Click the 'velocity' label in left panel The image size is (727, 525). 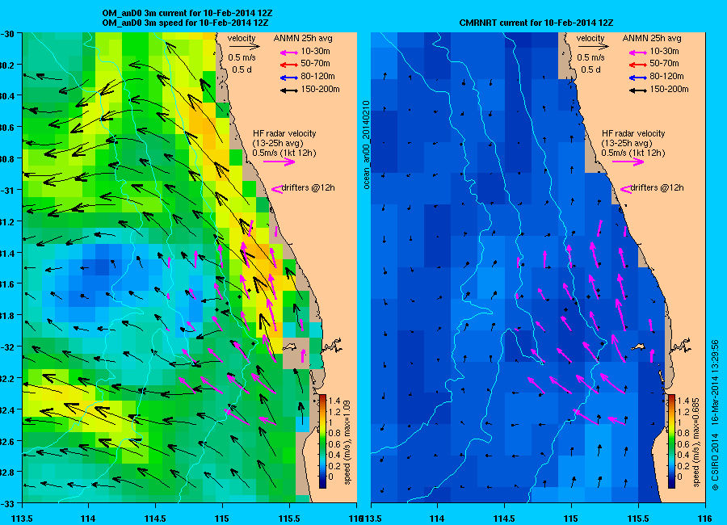point(242,39)
